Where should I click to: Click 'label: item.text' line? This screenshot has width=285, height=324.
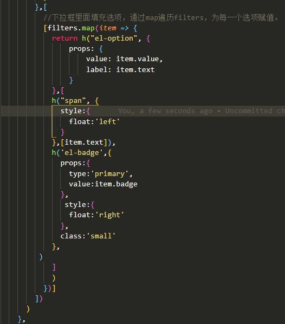coord(120,70)
